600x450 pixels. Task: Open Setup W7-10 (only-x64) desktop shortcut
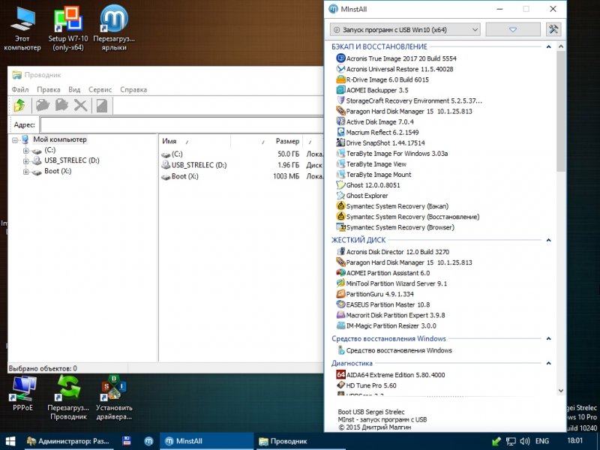click(68, 28)
